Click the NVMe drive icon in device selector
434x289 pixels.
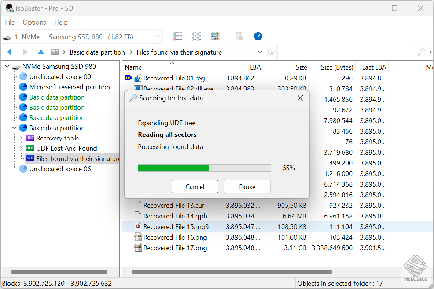[x=7, y=38]
